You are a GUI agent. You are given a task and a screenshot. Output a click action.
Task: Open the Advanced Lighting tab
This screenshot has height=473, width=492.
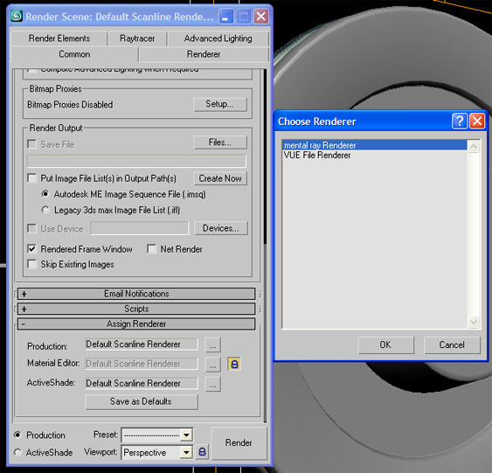(218, 38)
